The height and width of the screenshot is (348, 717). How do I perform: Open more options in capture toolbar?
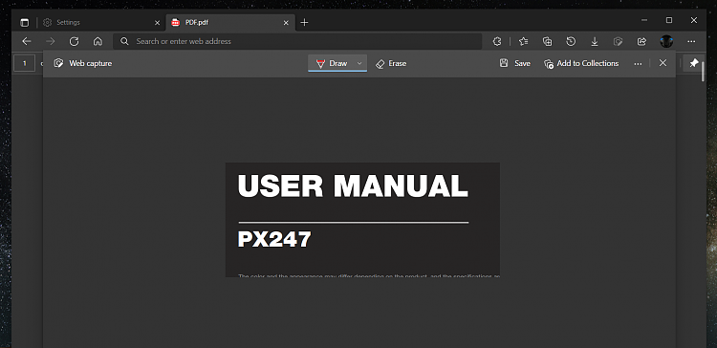pyautogui.click(x=638, y=64)
